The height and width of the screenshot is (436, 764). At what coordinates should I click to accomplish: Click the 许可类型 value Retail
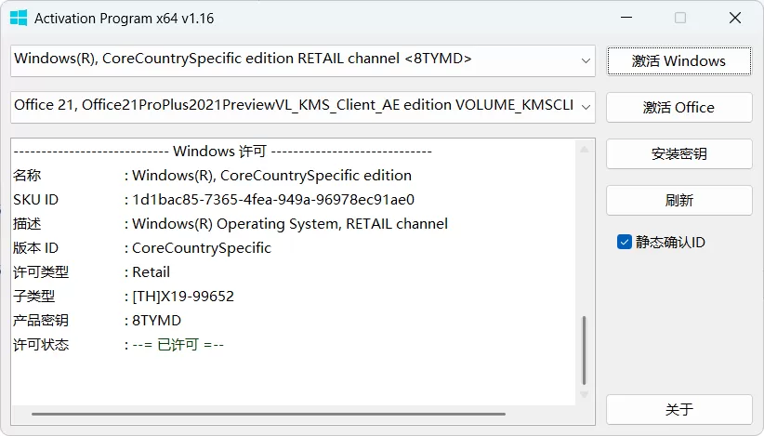coord(151,271)
